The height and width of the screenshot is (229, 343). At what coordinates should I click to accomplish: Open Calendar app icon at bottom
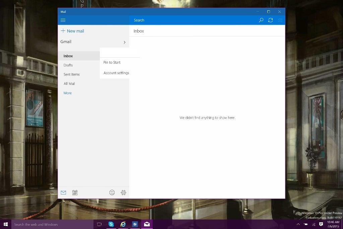(x=75, y=192)
